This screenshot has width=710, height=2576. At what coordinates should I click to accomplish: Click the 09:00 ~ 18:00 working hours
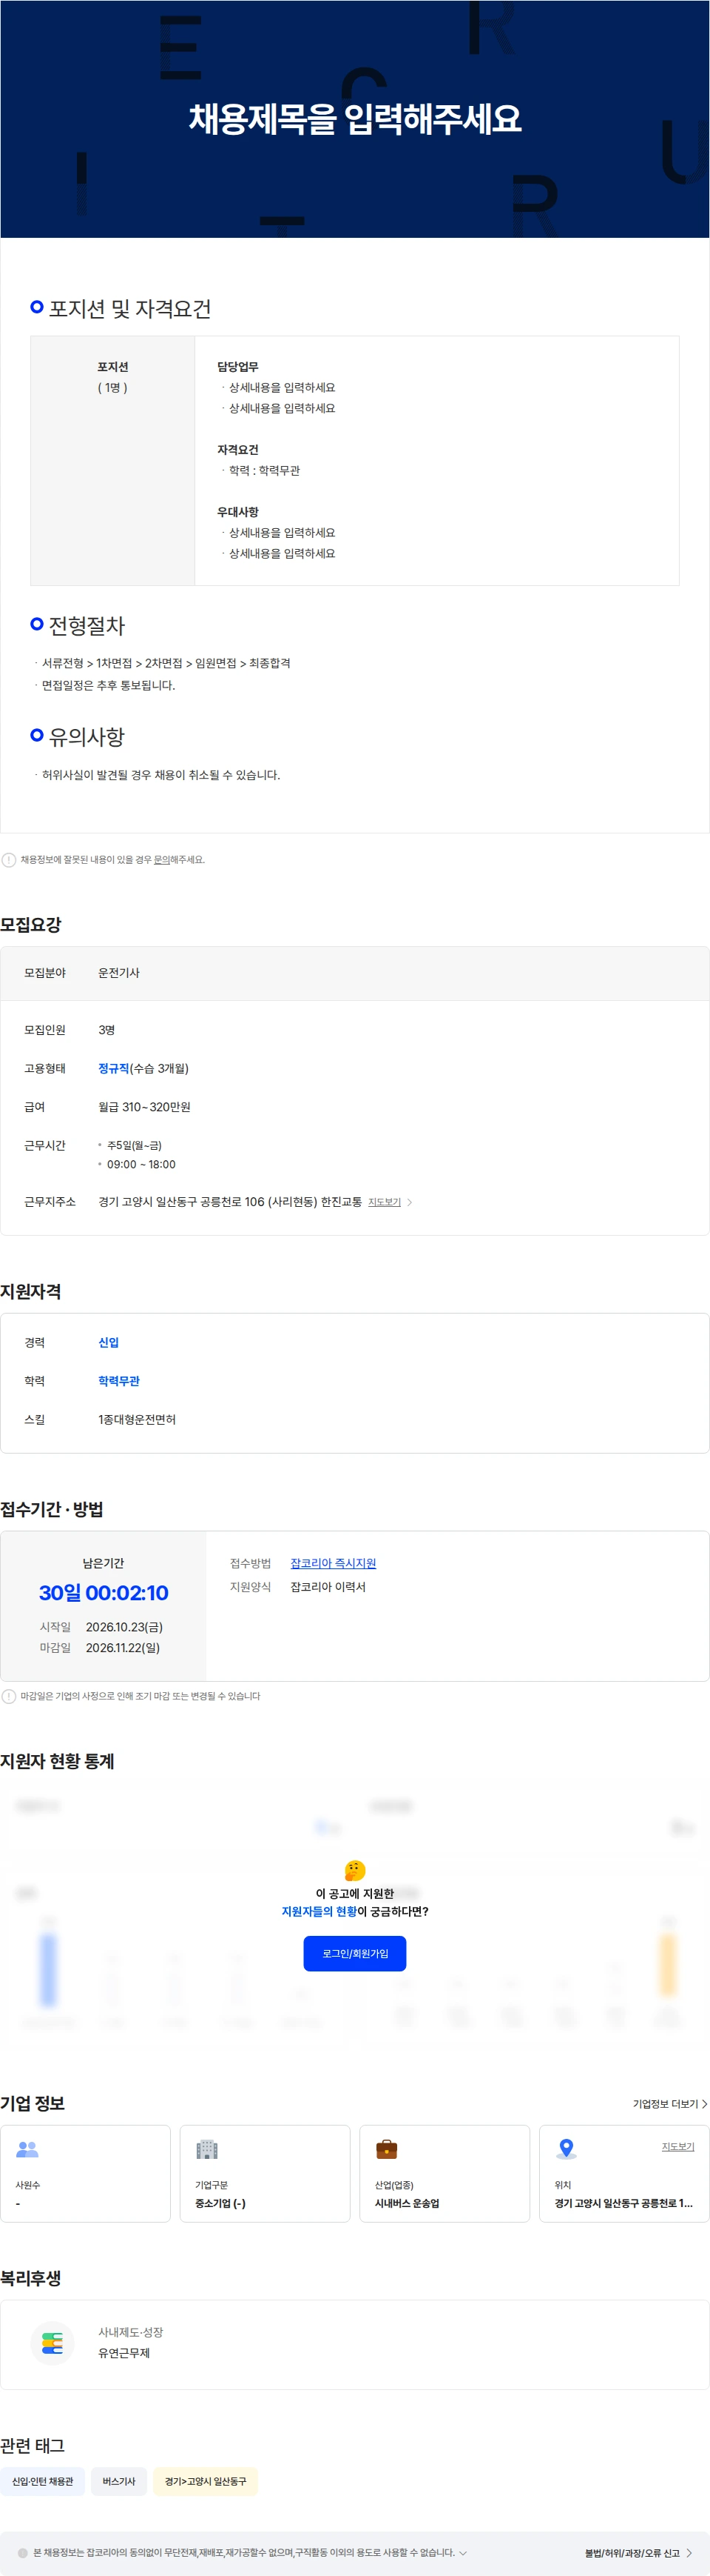click(141, 1165)
